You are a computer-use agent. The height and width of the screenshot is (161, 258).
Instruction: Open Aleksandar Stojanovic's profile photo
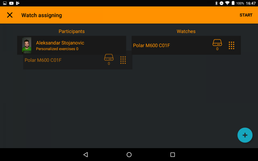coord(27,45)
